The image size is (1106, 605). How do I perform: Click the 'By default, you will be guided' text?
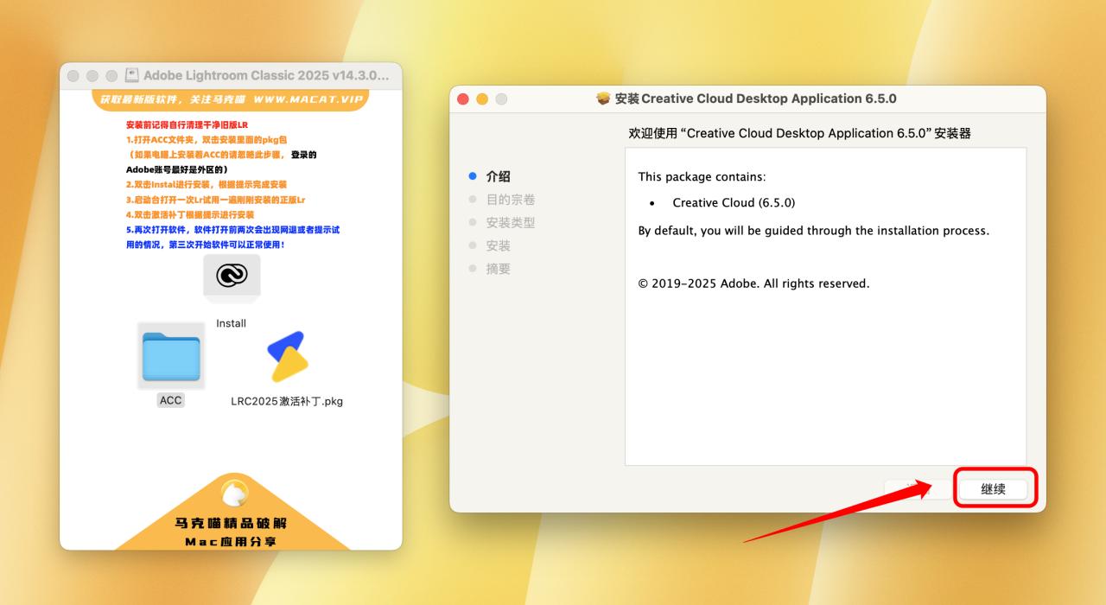(x=813, y=231)
